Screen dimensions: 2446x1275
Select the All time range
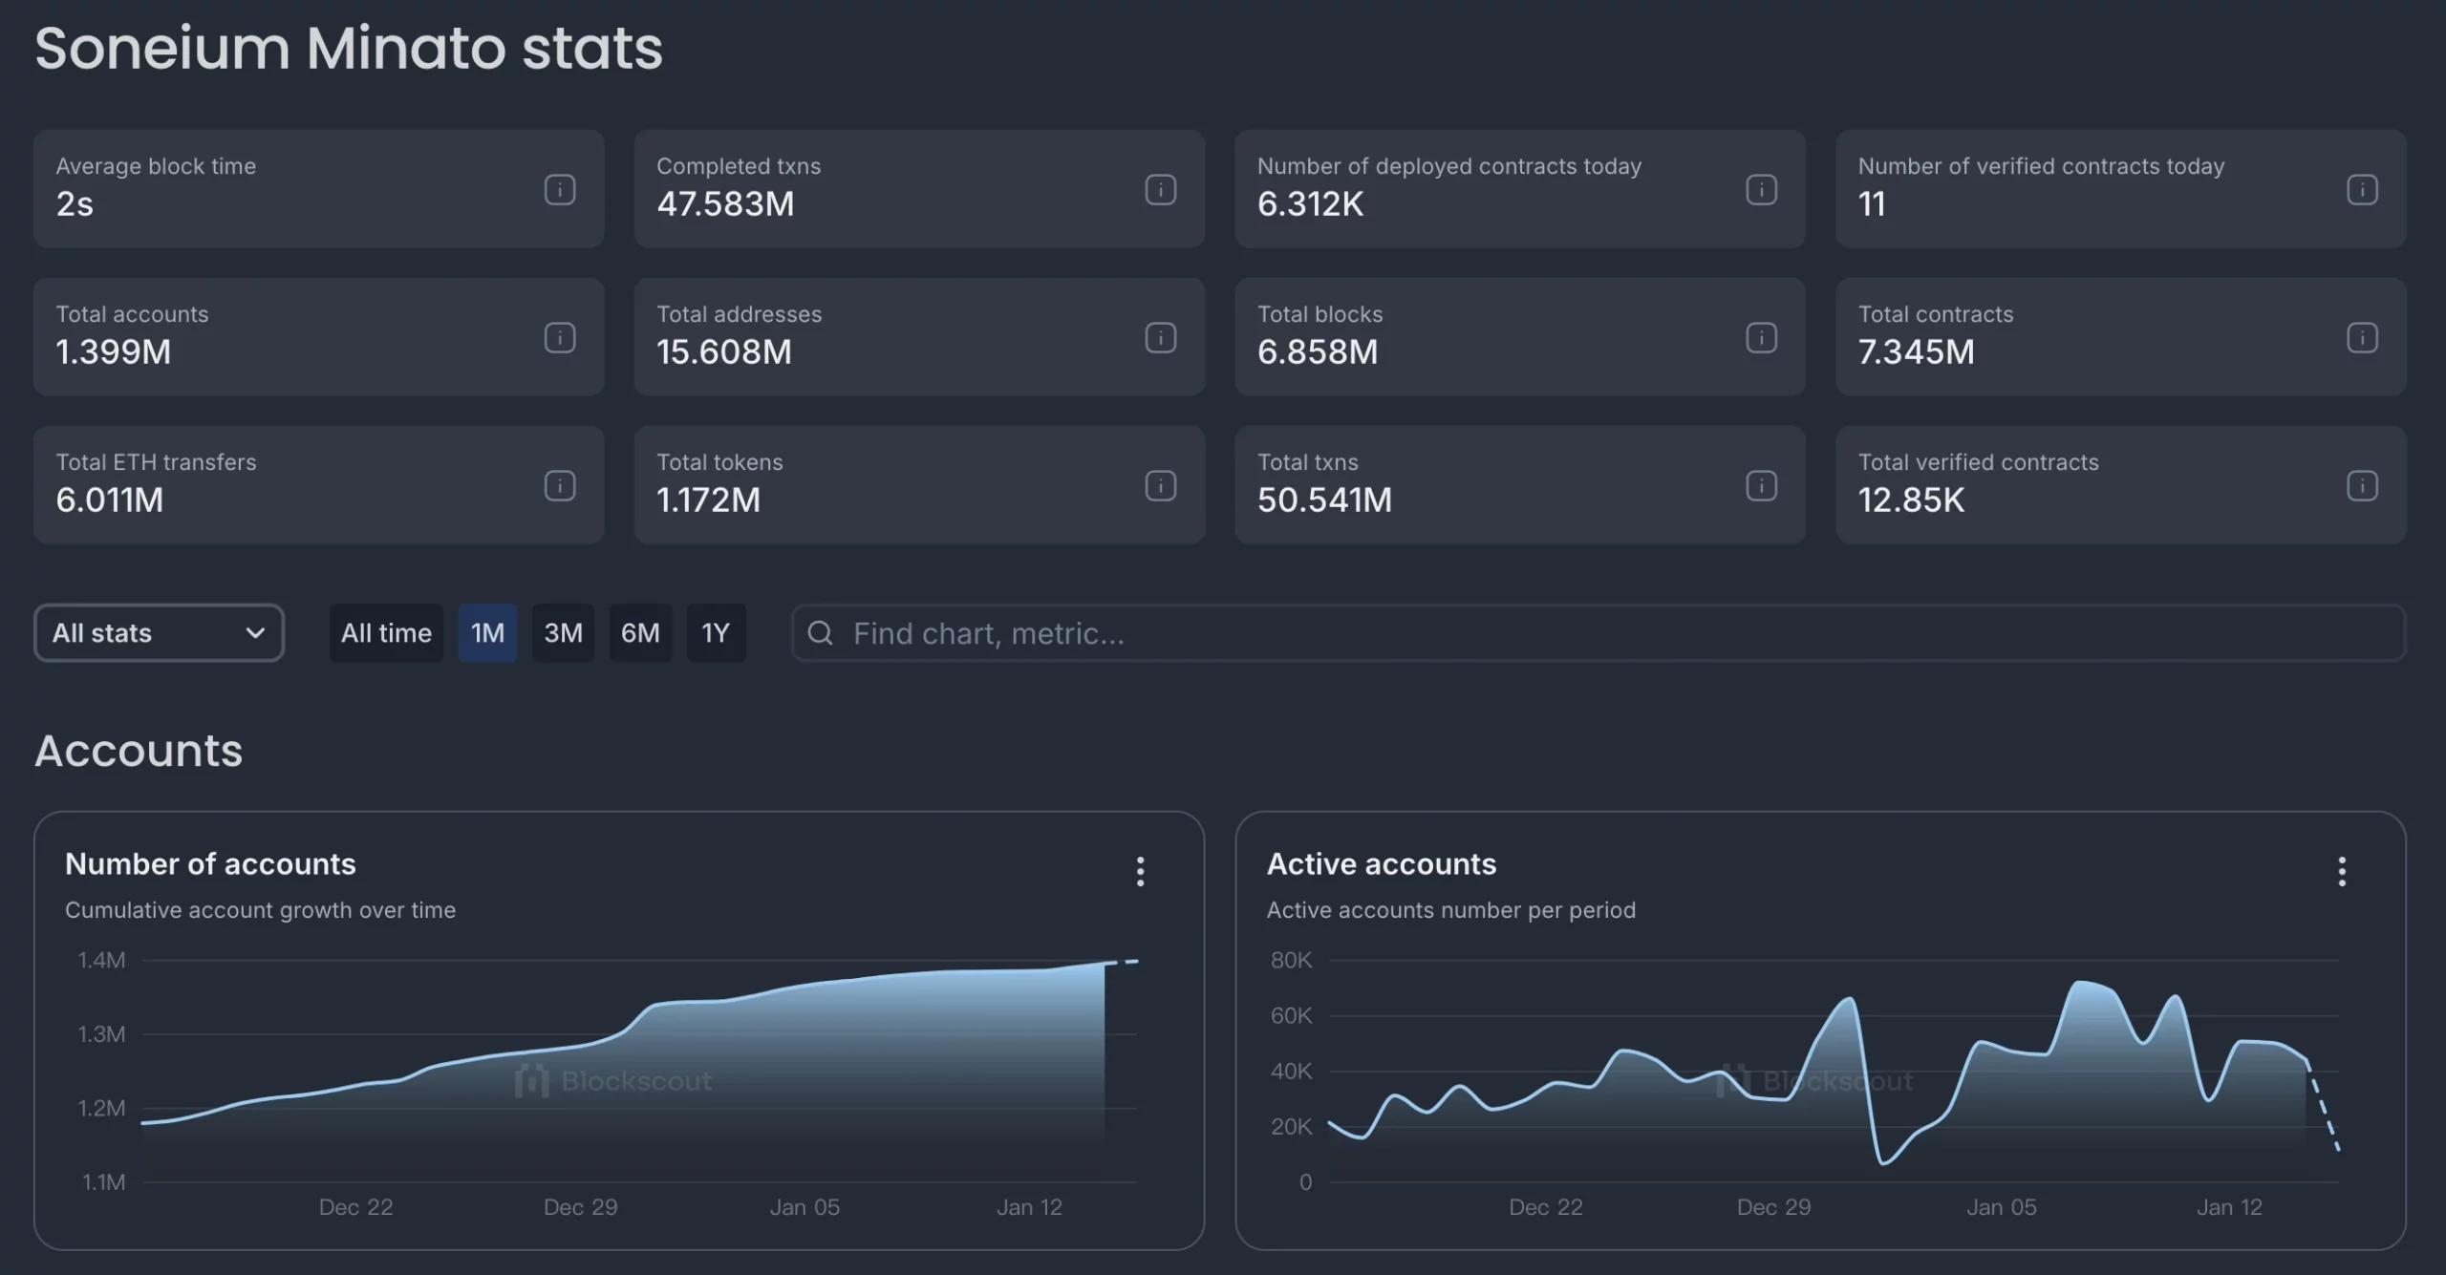(386, 632)
